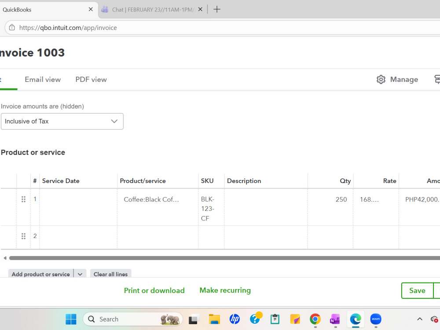This screenshot has height=330, width=440.
Task: Click the Qty column header
Action: pos(345,181)
